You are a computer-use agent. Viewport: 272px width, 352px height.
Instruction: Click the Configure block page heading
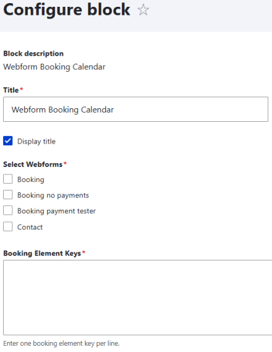coord(67,10)
